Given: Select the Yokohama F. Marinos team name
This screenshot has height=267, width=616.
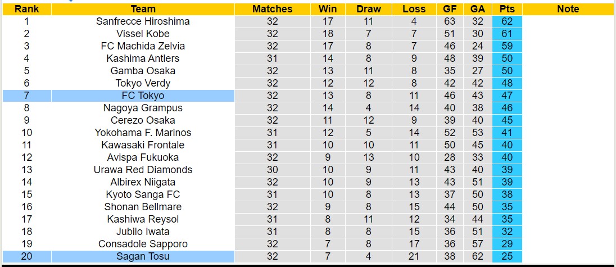Looking at the screenshot, I should 143,133.
